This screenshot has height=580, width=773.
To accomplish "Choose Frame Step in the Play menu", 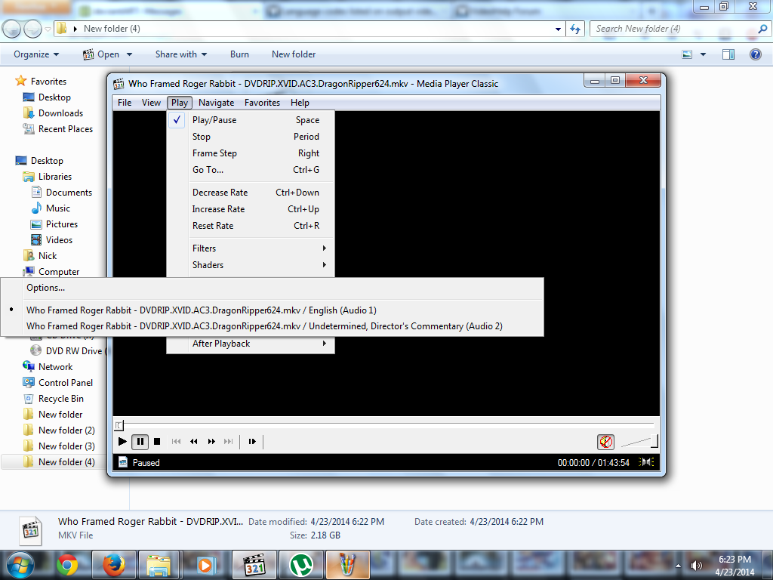I will [251, 153].
